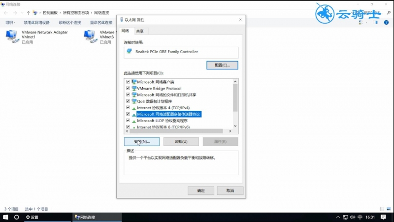Click the 16:01 clock in tray
Image resolution: width=394 pixels, height=222 pixels.
(370, 217)
